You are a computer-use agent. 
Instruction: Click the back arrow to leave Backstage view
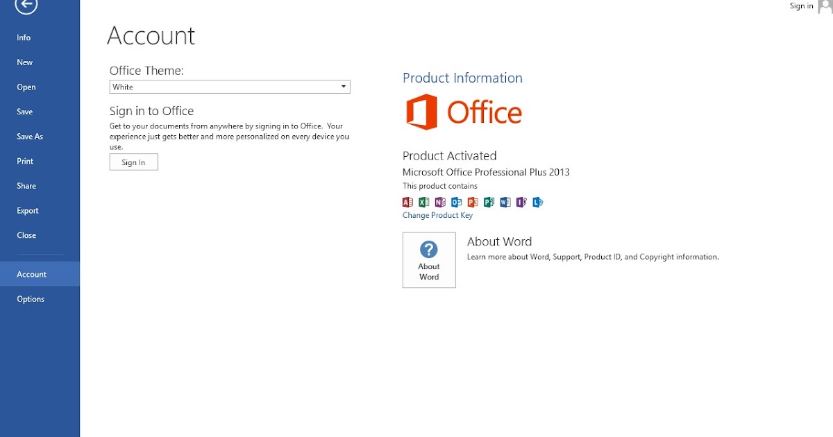pos(26,6)
